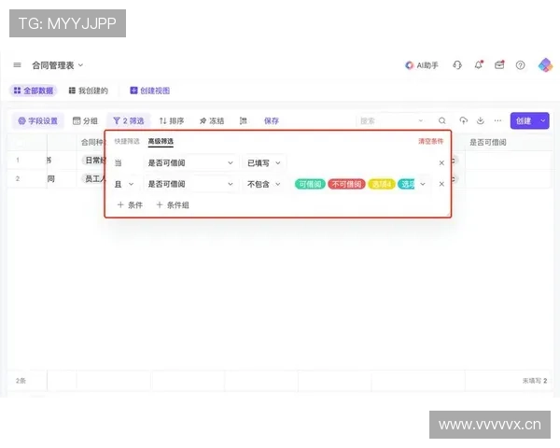The width and height of the screenshot is (560, 448).
Task: Open the hamburger menu icon
Action: point(17,65)
